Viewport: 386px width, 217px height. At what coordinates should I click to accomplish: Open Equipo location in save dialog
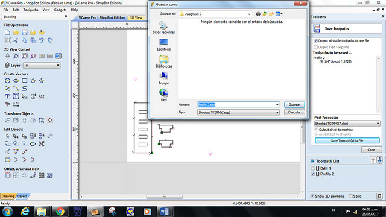[x=163, y=78]
